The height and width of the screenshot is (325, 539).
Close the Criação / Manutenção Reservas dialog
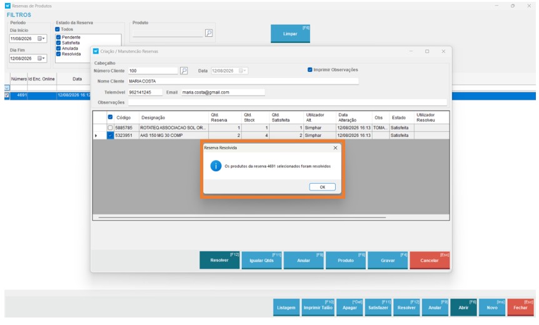tap(443, 51)
